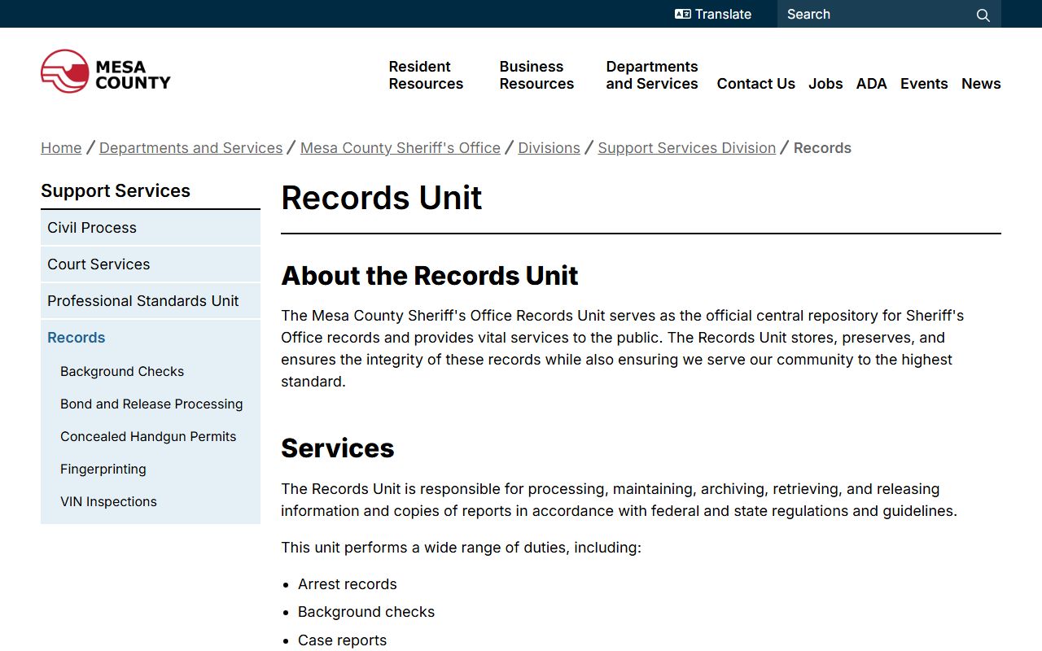Select Court Services in sidebar
Viewport: 1042px width, 651px height.
point(151,264)
